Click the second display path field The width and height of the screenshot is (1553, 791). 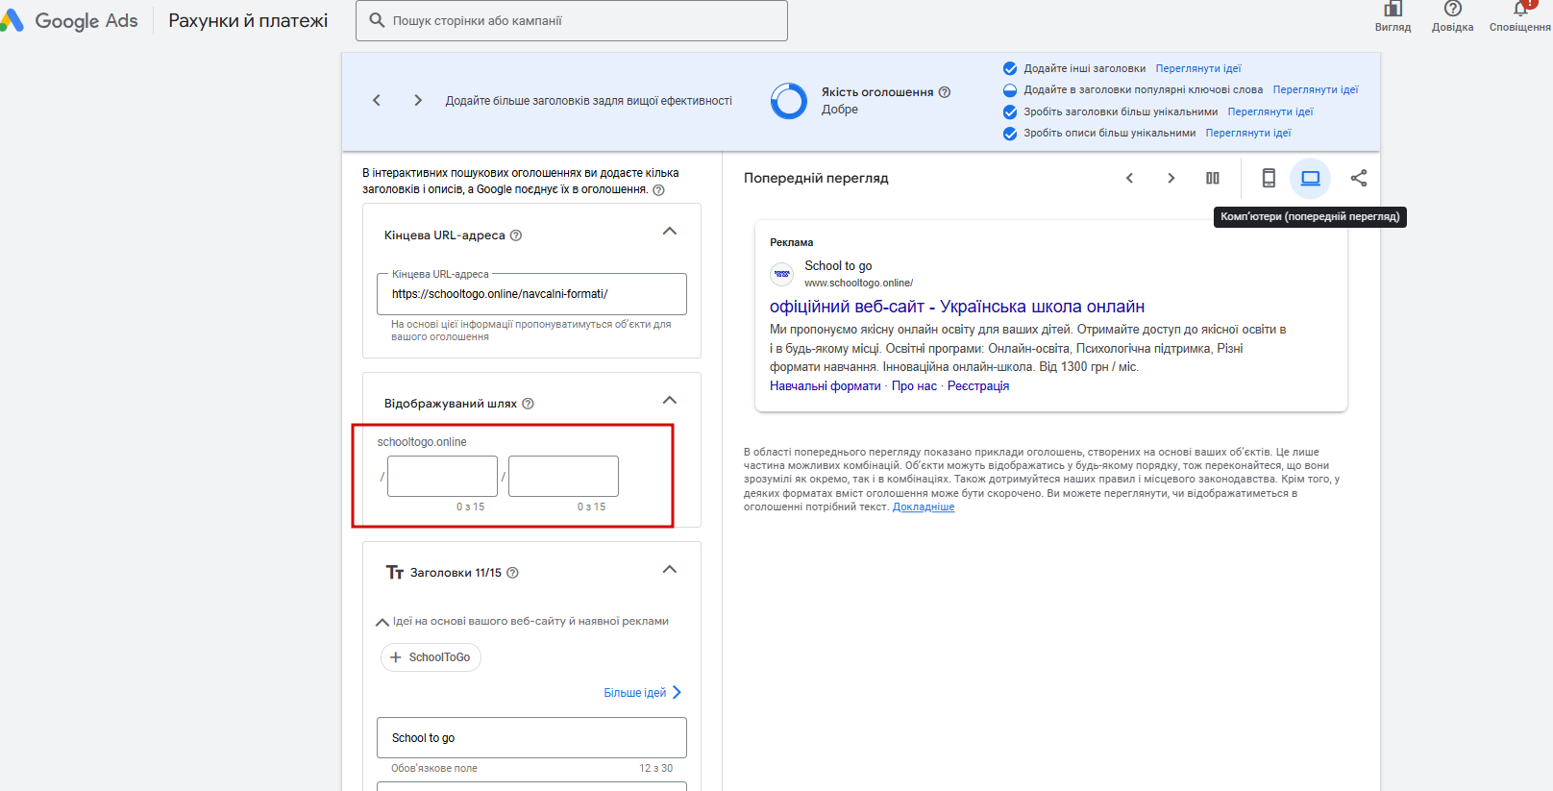click(563, 476)
